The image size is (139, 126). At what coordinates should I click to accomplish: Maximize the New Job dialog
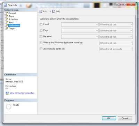[x=124, y=5]
